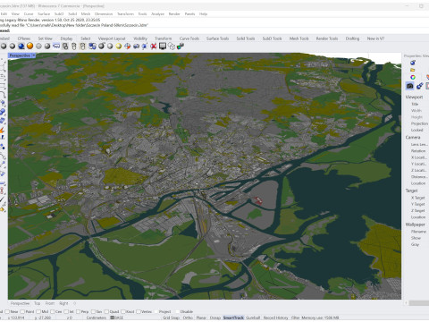This screenshot has height=322, width=429.
Task: Select the orange sphere display mode icon
Action: tap(29, 46)
